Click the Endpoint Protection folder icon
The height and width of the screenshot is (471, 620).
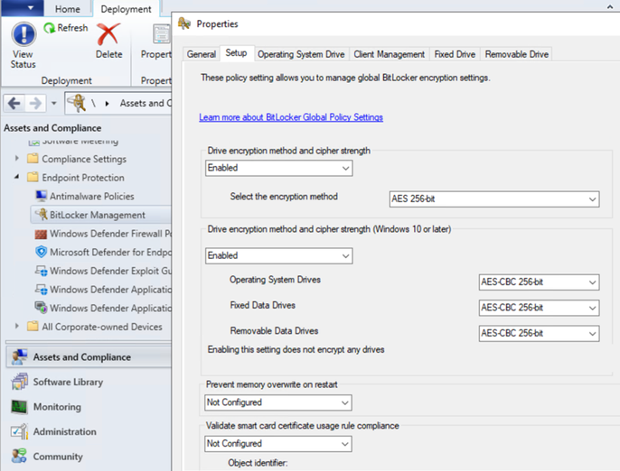coord(33,177)
